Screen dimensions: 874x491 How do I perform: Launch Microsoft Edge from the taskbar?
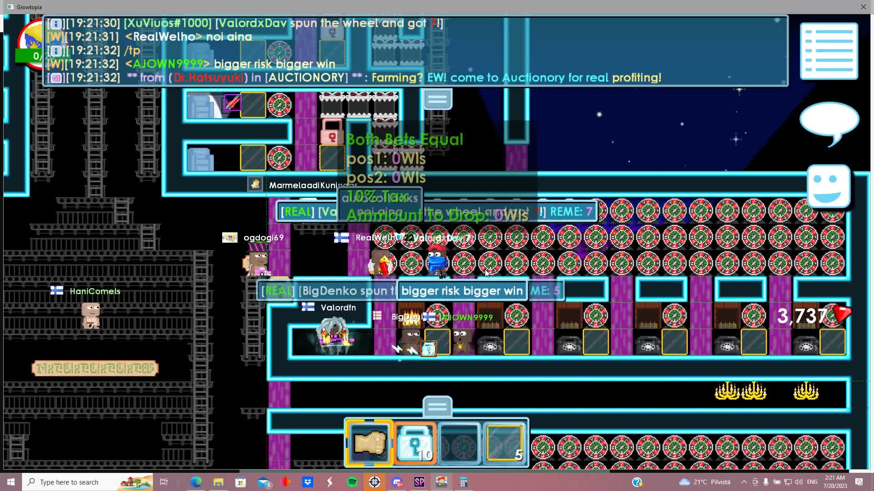196,482
